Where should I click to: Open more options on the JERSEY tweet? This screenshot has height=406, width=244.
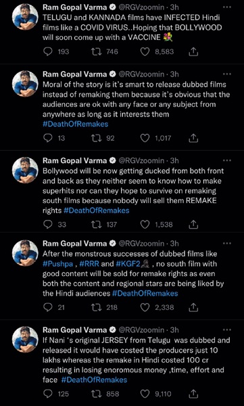(x=226, y=330)
